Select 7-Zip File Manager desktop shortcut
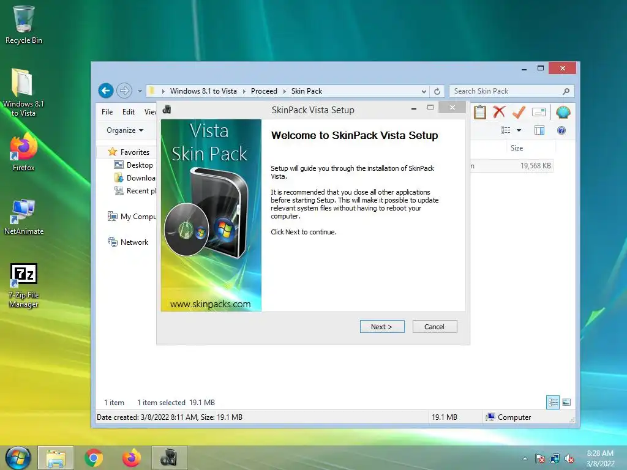The width and height of the screenshot is (627, 470). (x=24, y=285)
